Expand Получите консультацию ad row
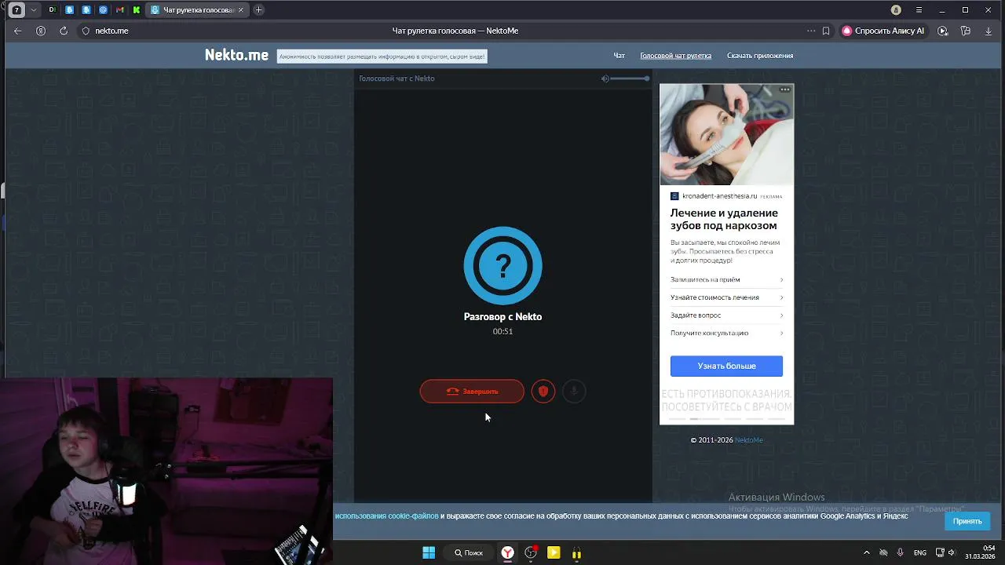The width and height of the screenshot is (1005, 565). click(x=726, y=333)
